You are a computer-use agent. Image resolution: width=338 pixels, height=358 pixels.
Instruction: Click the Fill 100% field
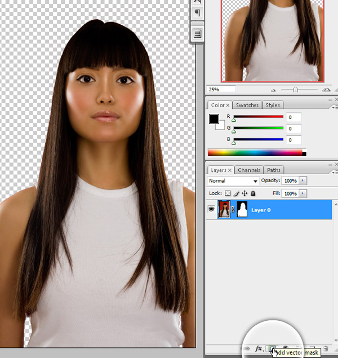291,193
